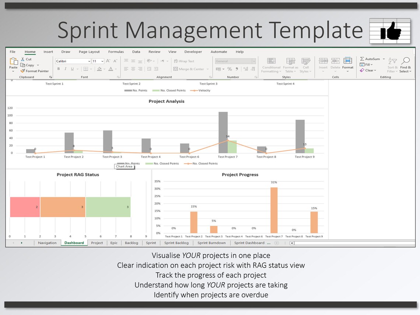
Task: Toggle bold formatting
Action: [x=58, y=68]
